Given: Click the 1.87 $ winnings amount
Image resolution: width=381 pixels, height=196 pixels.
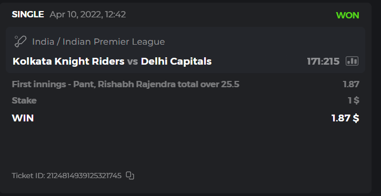Looking at the screenshot, I should pyautogui.click(x=345, y=118).
